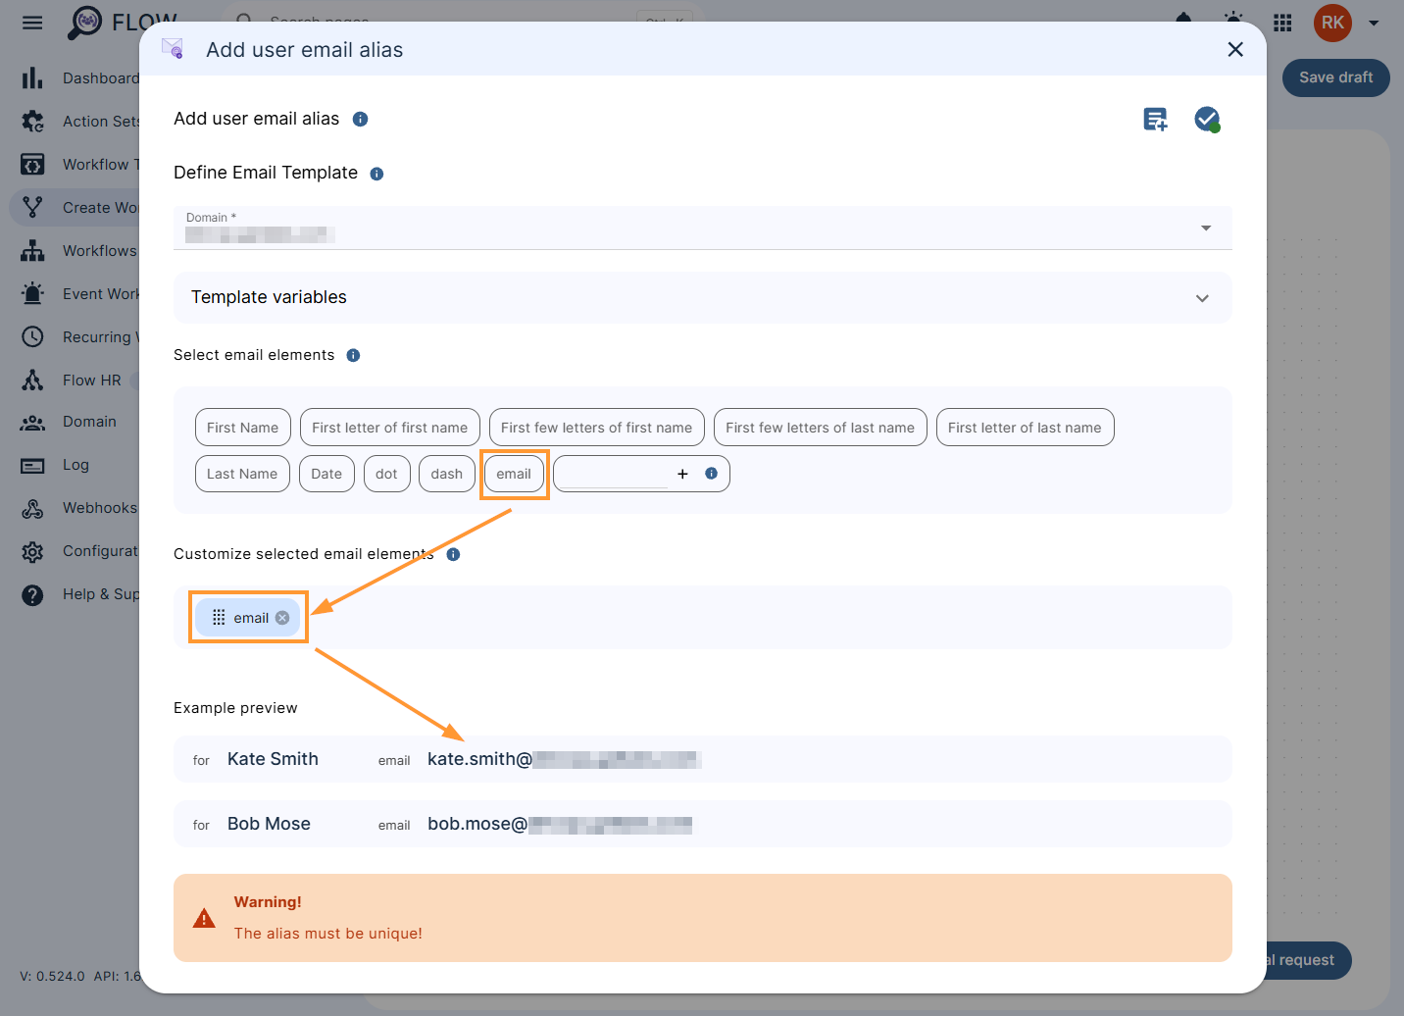The height and width of the screenshot is (1016, 1404).
Task: Select the First Name element chip
Action: pos(243,428)
